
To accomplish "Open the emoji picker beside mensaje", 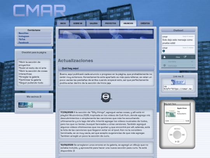I will (164, 66).
